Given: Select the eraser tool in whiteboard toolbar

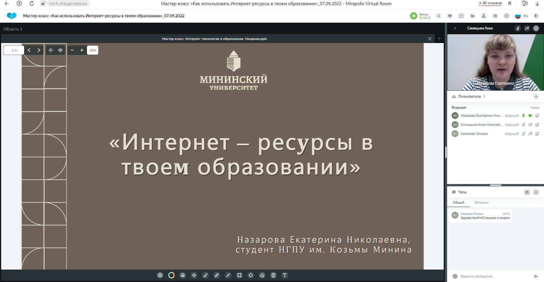Looking at the screenshot, I should [x=262, y=275].
